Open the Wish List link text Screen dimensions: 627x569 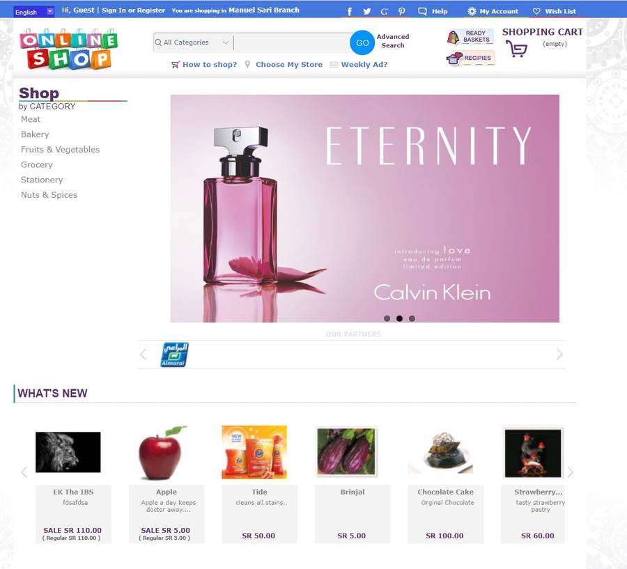pos(561,11)
